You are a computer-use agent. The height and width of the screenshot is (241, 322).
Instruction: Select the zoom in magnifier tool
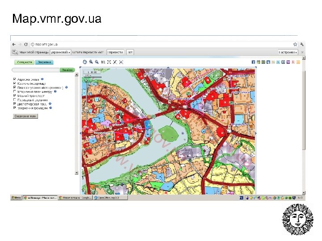pos(91,62)
